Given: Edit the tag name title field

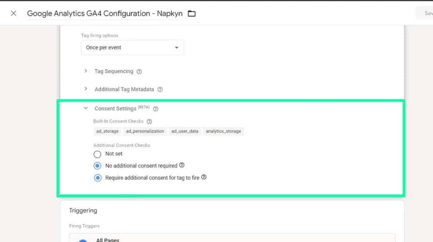Looking at the screenshot, I should coord(105,13).
